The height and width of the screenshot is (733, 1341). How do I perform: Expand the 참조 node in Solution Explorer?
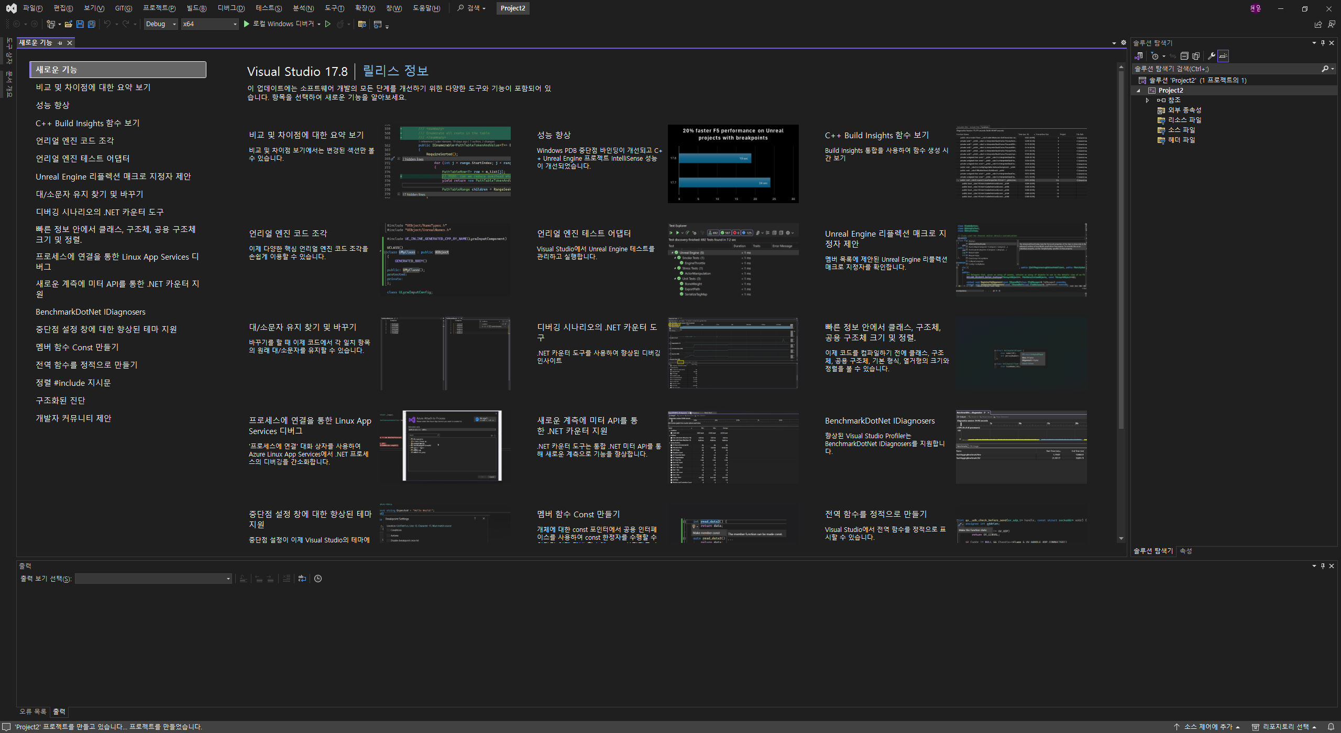[x=1147, y=100]
